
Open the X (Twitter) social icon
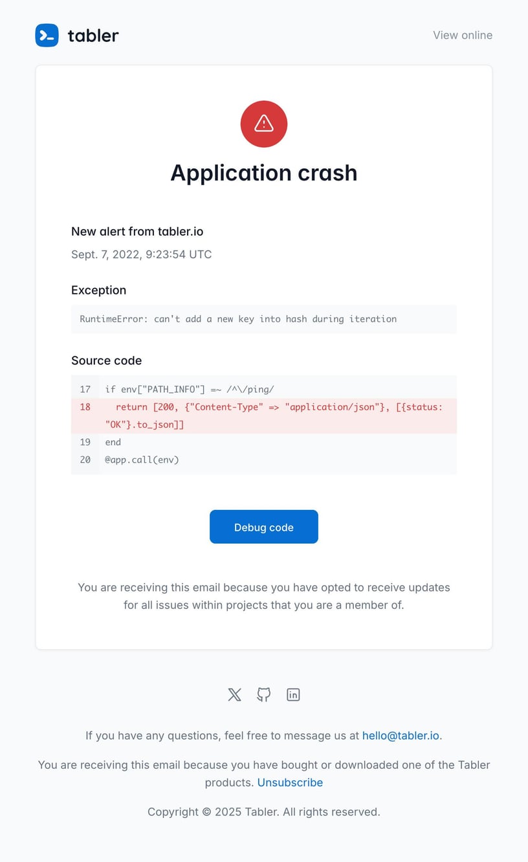coord(234,695)
